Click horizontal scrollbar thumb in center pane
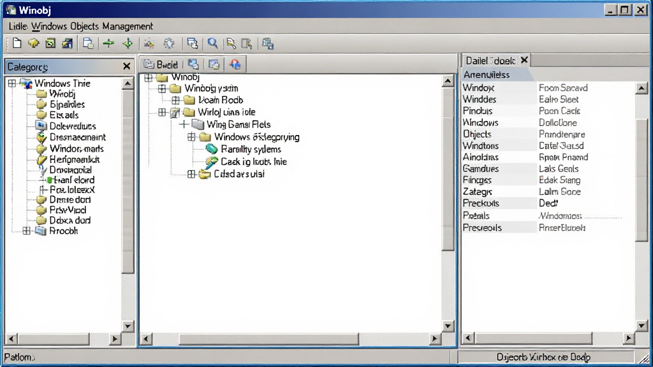The height and width of the screenshot is (367, 653). tap(269, 339)
